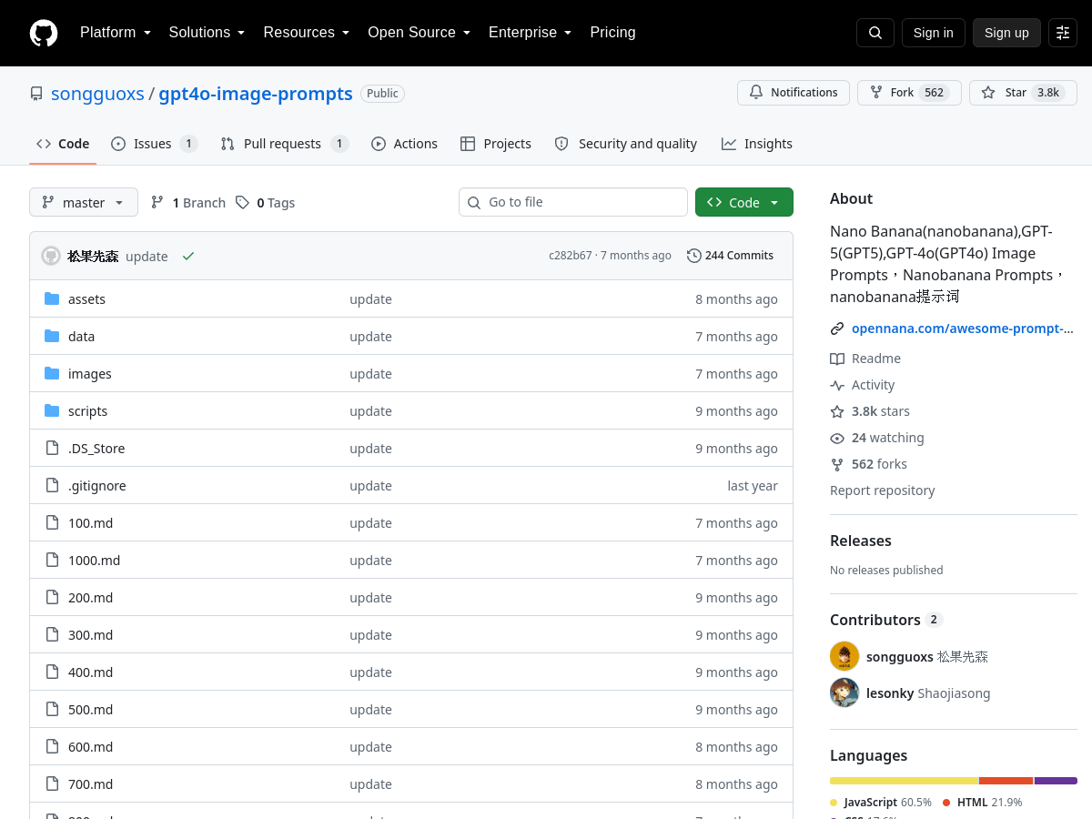The width and height of the screenshot is (1092, 819).
Task: Open the songguoxs owner link
Action: point(97,94)
